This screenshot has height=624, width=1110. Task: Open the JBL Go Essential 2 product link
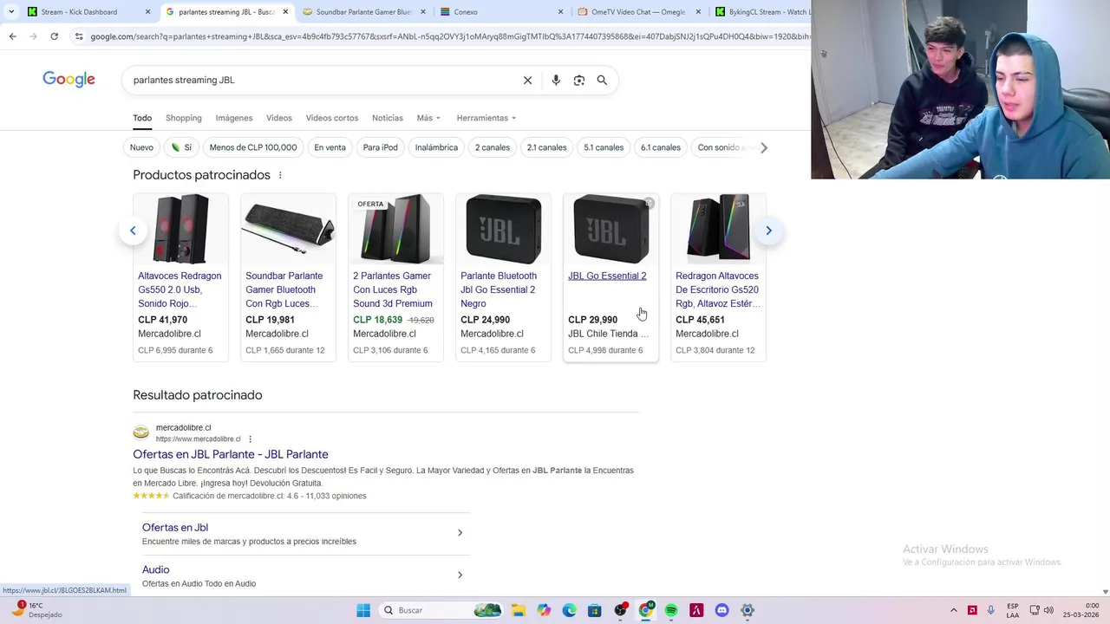click(x=607, y=276)
